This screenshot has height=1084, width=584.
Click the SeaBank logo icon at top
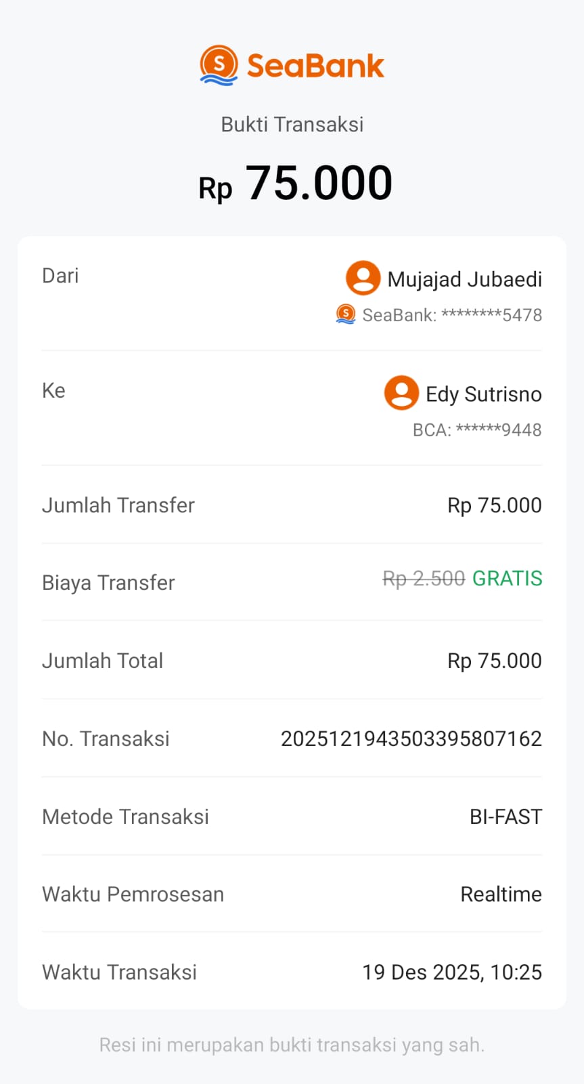[219, 65]
